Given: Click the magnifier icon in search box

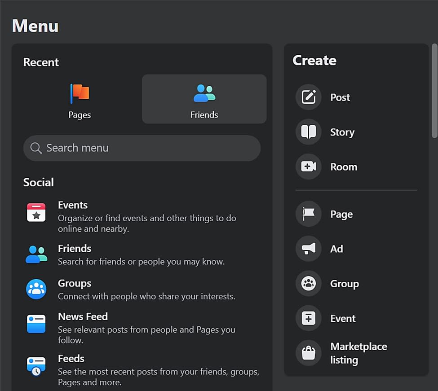Looking at the screenshot, I should point(36,148).
